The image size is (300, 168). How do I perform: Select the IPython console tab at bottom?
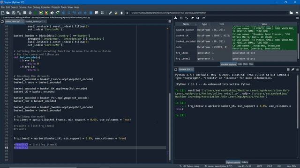pyautogui.click(x=233, y=162)
